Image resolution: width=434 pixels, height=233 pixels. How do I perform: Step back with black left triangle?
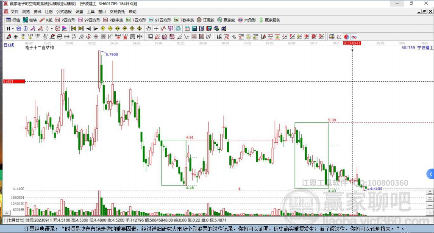coord(88,28)
